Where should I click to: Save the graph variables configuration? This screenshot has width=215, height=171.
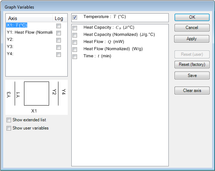tap(192, 75)
